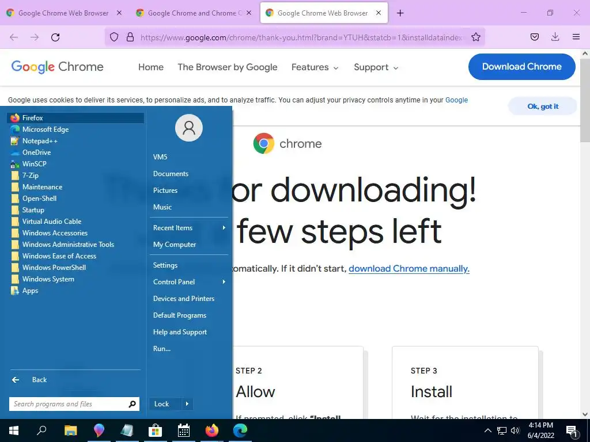Show hidden system tray icons
Screen dimensions: 590x442
click(487, 430)
